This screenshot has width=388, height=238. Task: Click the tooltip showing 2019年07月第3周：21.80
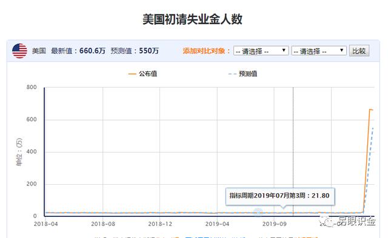280,196
